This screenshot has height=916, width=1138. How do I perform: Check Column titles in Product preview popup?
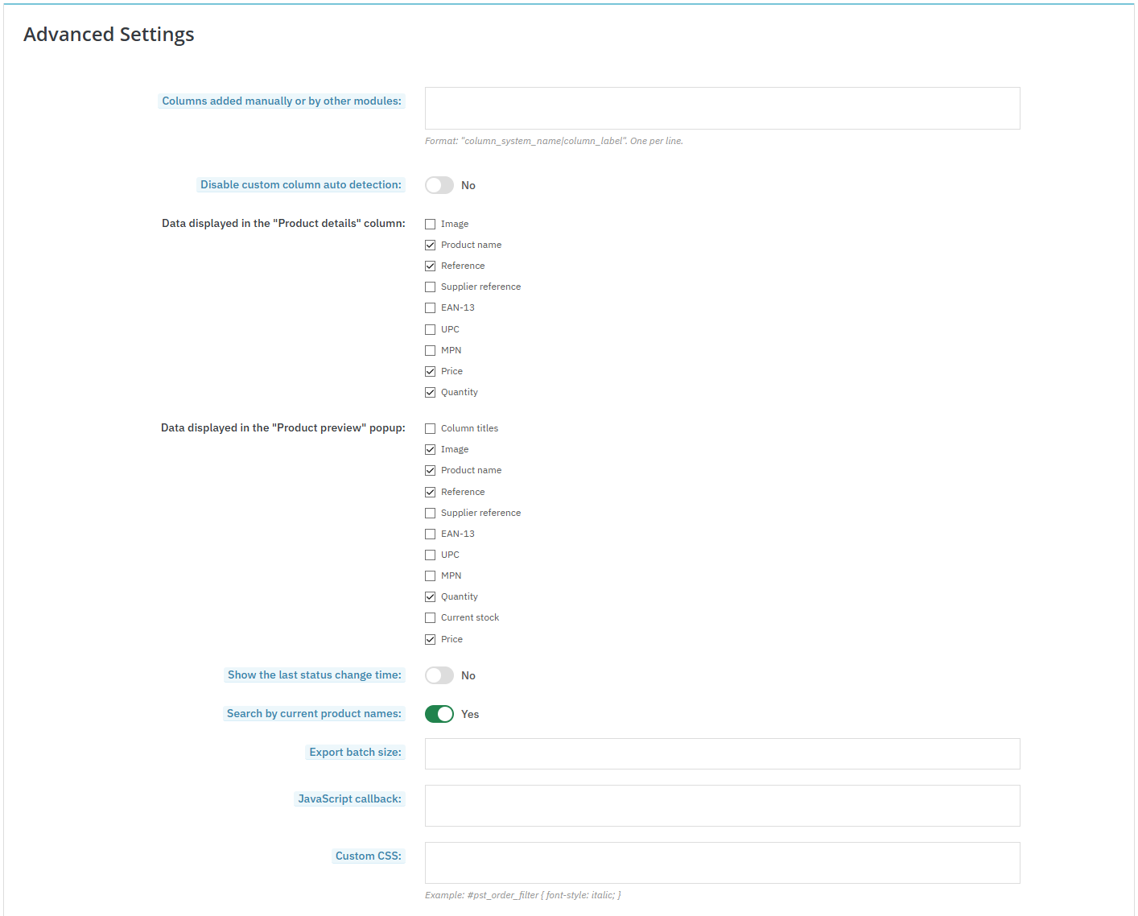pyautogui.click(x=431, y=429)
